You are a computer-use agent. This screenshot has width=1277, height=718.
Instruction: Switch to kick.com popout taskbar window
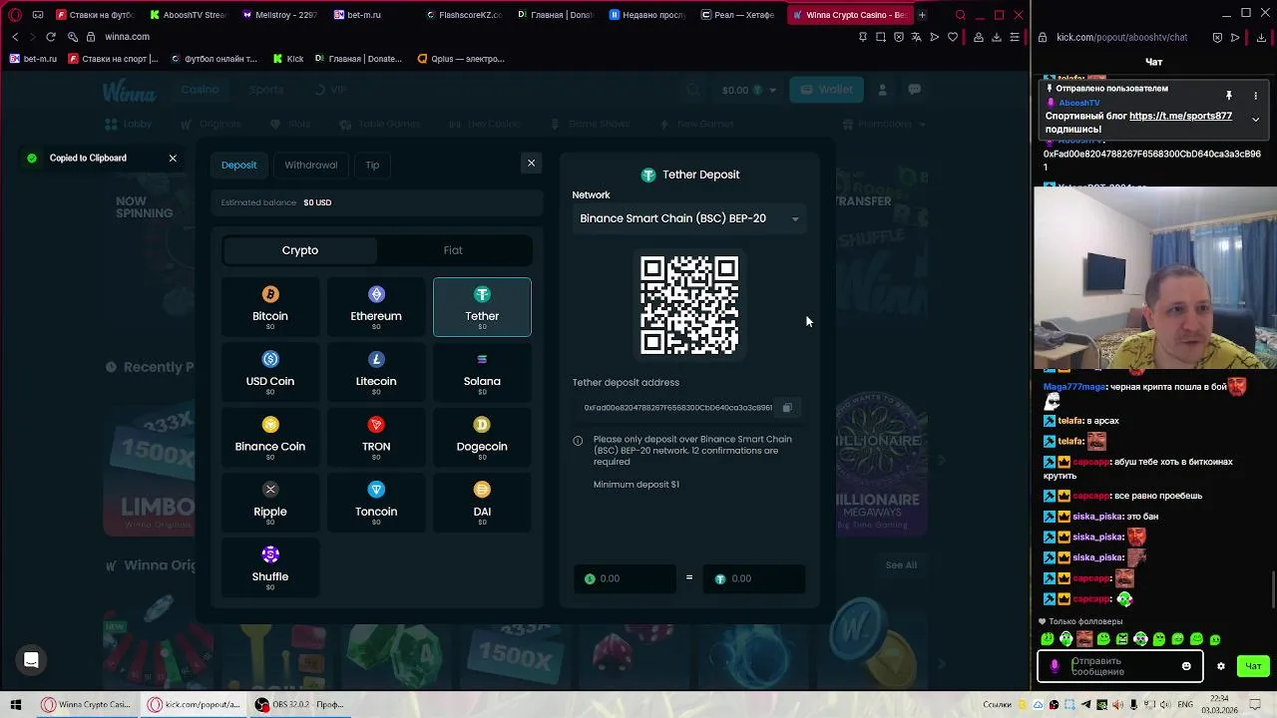pyautogui.click(x=195, y=705)
